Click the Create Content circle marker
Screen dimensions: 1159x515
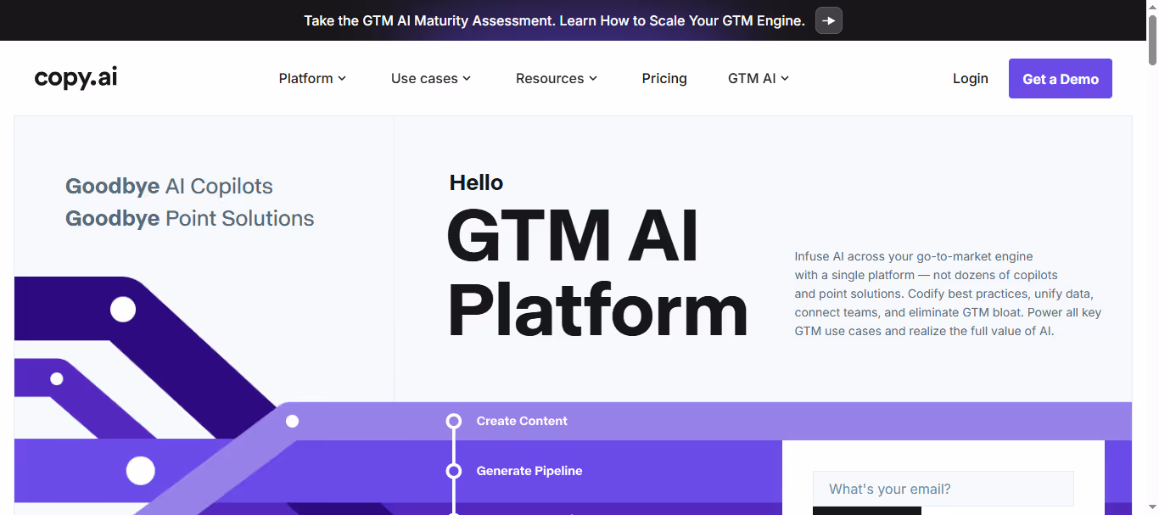coord(454,421)
